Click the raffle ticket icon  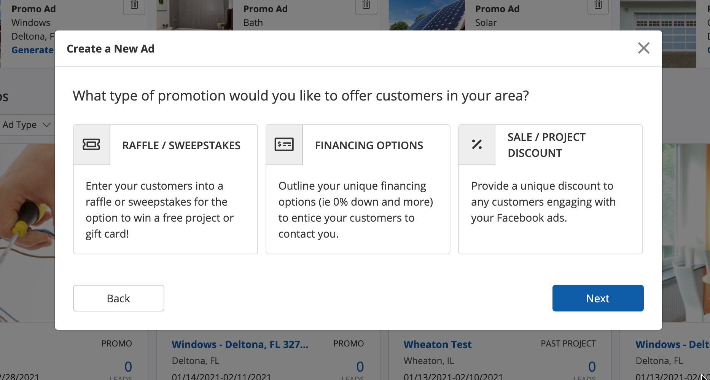point(91,145)
